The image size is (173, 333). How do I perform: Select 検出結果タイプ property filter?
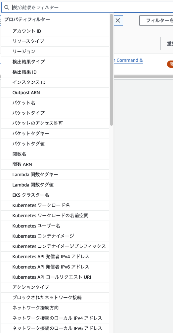click(55, 62)
